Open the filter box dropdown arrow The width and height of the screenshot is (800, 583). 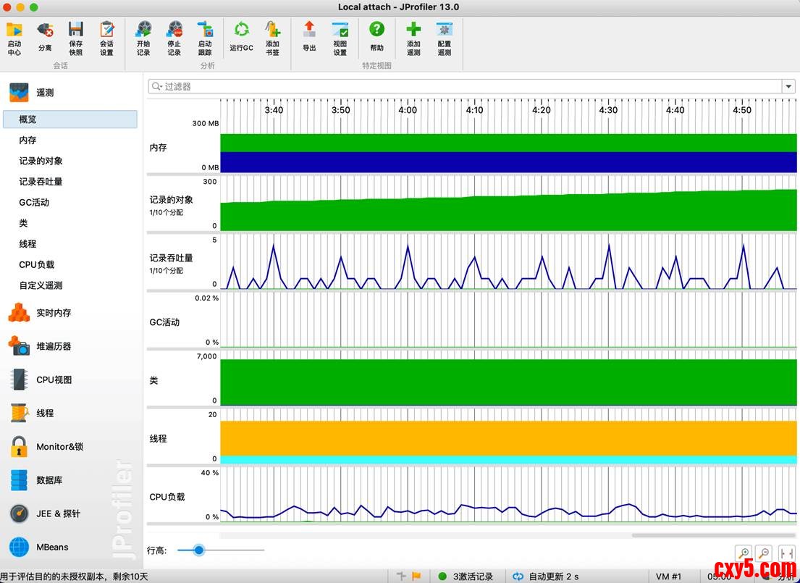788,86
